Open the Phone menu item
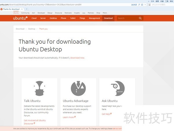Image resolution: width=174 pixels, height=131 pixels. click(64, 18)
